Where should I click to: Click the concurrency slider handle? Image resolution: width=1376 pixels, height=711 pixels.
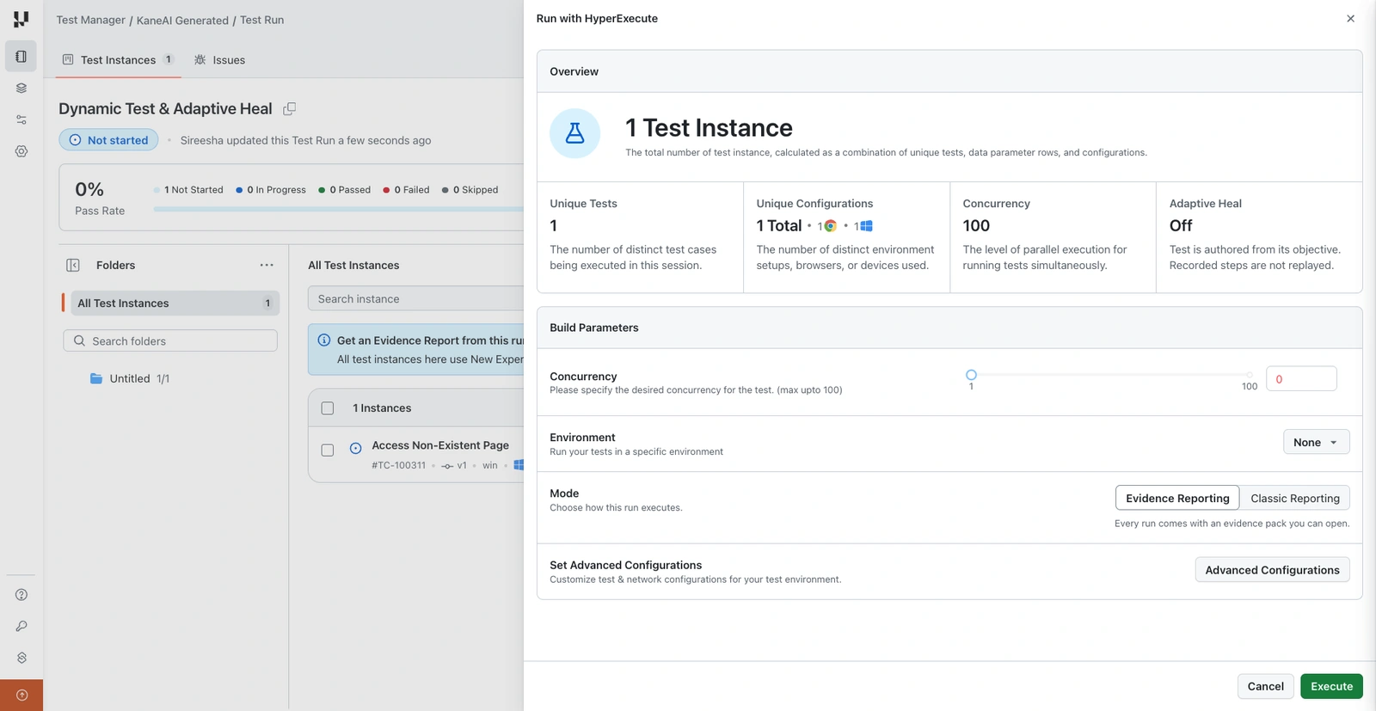click(971, 375)
